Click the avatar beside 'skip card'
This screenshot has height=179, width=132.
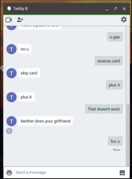pyautogui.click(x=11, y=73)
